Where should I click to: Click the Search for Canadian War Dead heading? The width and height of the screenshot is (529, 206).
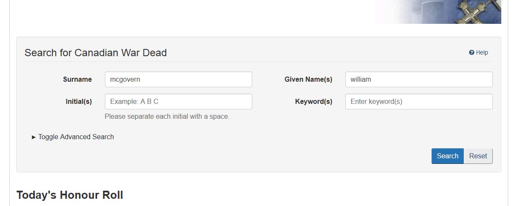[95, 53]
